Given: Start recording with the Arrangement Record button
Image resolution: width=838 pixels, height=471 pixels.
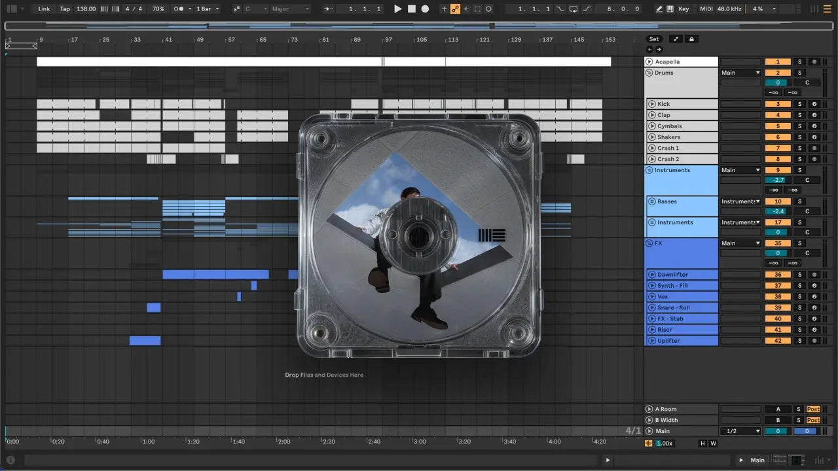Looking at the screenshot, I should click(425, 9).
